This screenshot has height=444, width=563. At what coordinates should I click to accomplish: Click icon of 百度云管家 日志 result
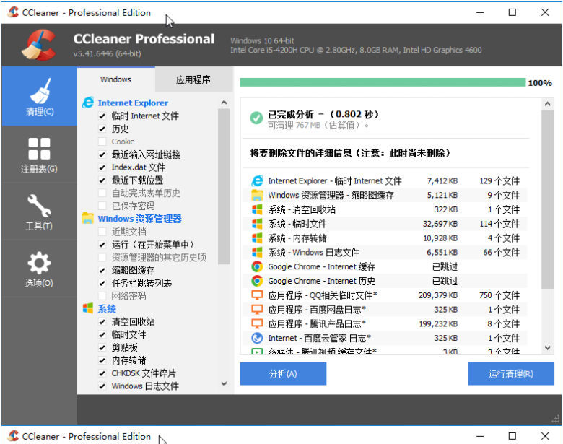[x=257, y=338]
